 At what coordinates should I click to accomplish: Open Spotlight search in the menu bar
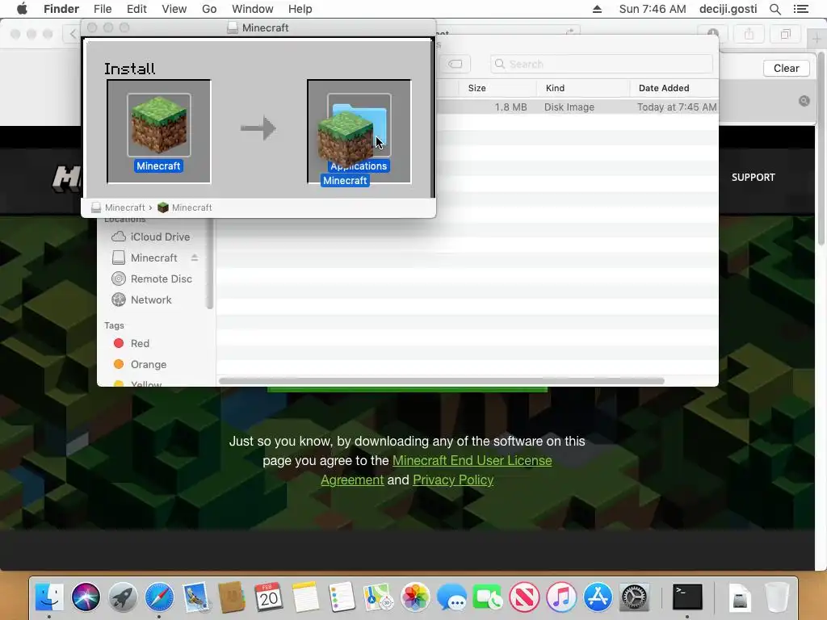click(775, 9)
